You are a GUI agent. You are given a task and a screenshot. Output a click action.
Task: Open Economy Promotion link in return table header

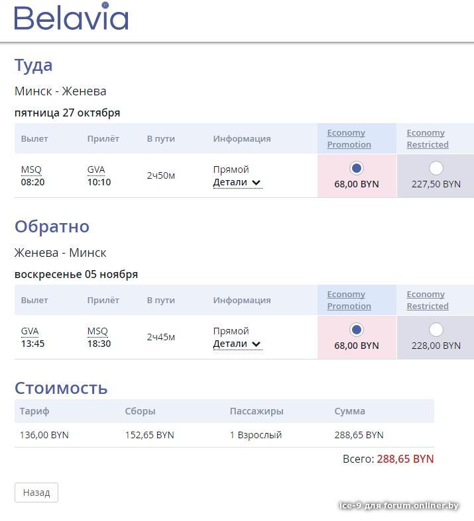coord(349,300)
